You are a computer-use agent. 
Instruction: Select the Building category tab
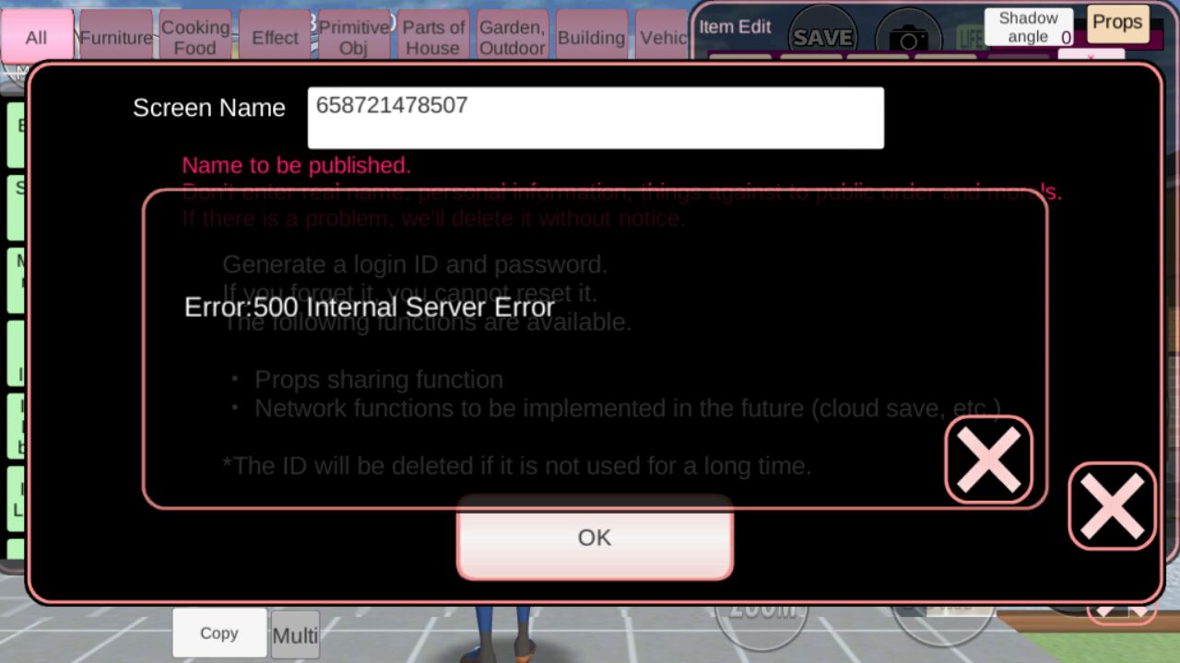click(x=592, y=37)
